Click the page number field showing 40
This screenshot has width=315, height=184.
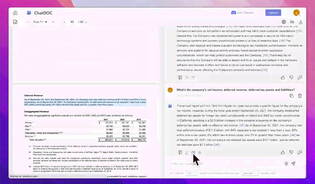point(72,22)
